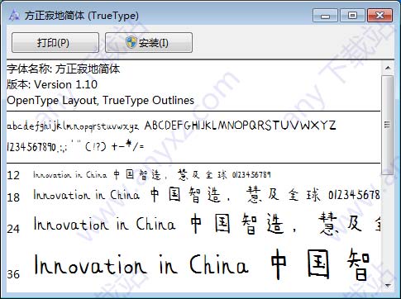Viewport: 401px width, 299px height.
Task: Click the 安装(I) install button
Action: point(149,43)
